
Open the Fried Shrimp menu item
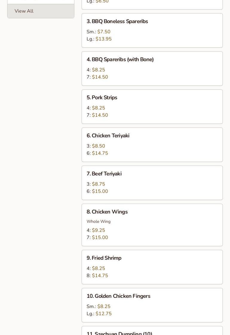(x=104, y=258)
